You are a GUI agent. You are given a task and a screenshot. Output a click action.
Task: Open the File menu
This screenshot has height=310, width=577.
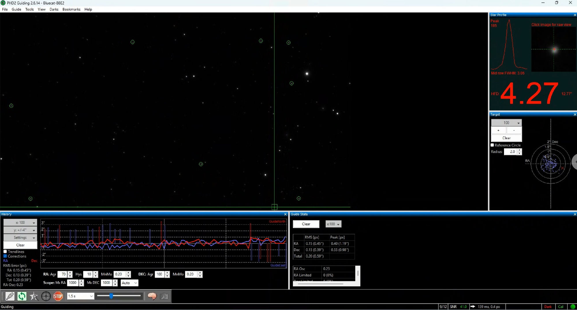point(5,10)
